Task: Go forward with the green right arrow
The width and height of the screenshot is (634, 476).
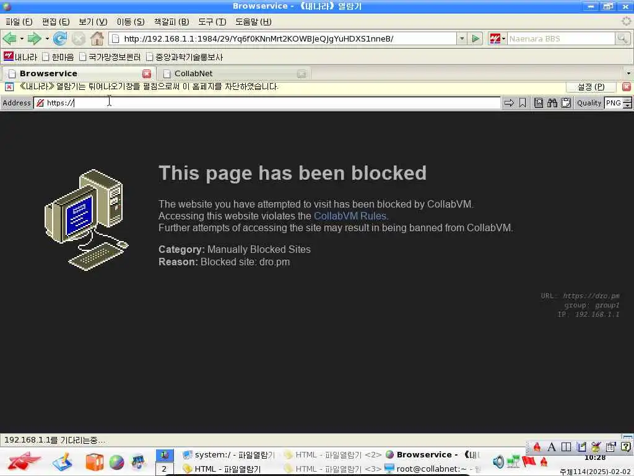Action: point(35,39)
